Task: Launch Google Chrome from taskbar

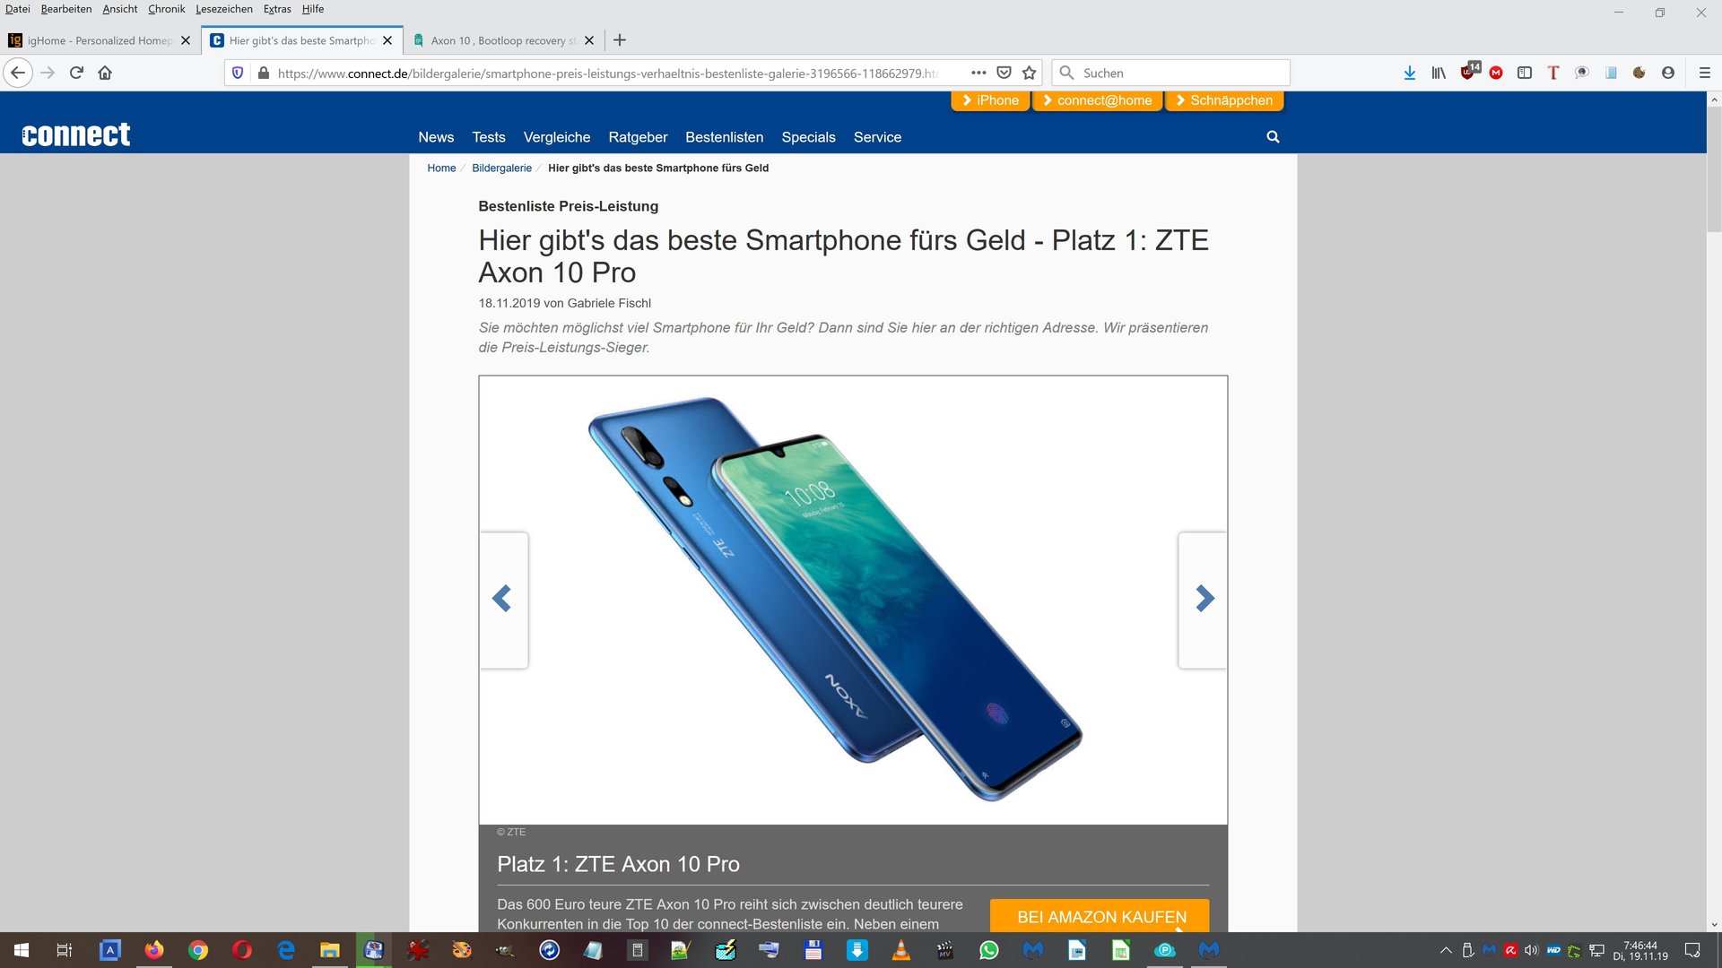Action: pyautogui.click(x=198, y=950)
